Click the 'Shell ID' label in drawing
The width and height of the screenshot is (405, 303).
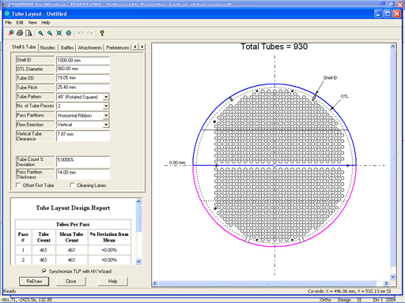coord(330,77)
